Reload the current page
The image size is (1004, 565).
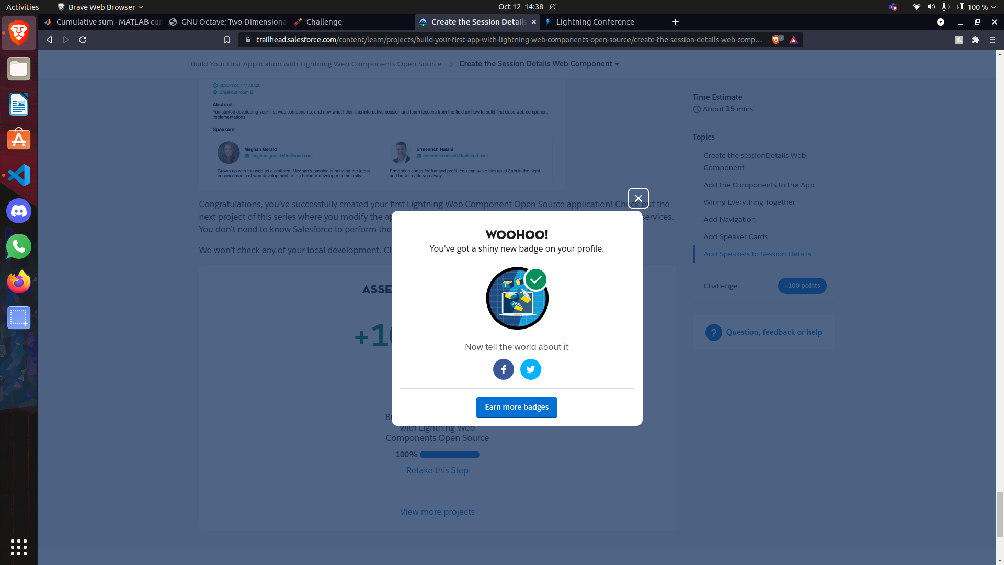(x=83, y=40)
